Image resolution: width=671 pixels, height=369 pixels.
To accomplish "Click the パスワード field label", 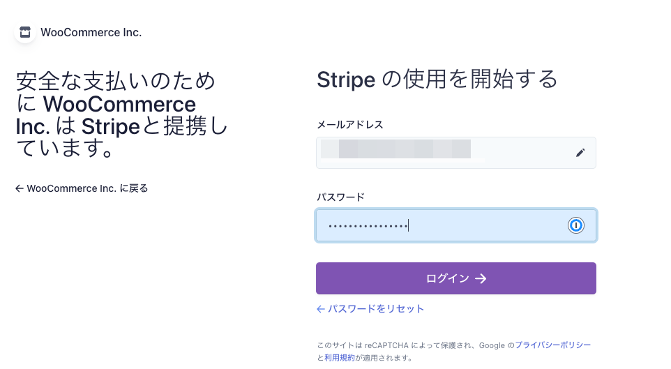I will 341,197.
